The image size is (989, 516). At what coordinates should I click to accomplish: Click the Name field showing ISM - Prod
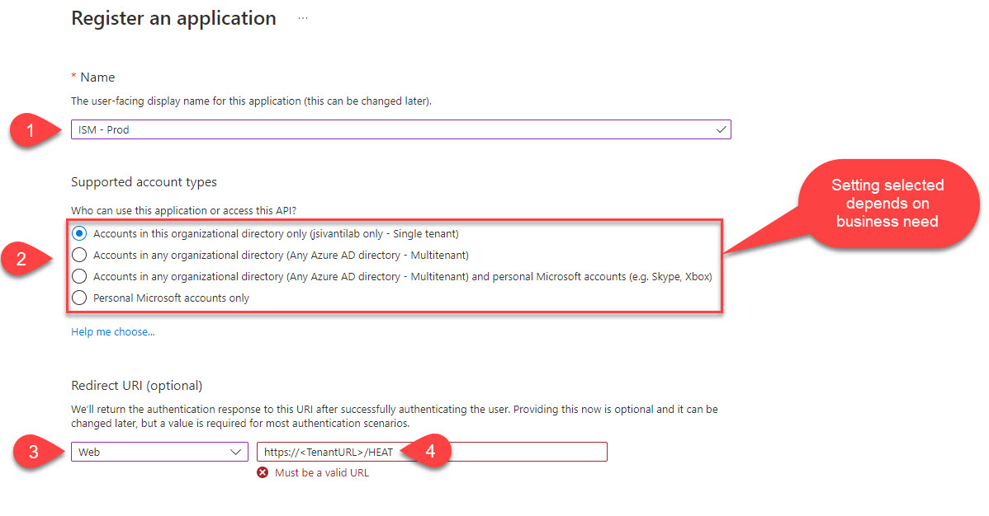(248, 129)
